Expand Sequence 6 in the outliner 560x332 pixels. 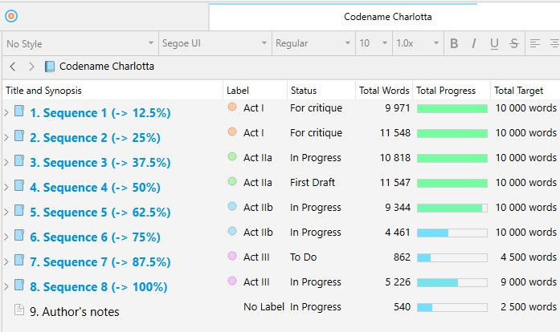(6, 237)
